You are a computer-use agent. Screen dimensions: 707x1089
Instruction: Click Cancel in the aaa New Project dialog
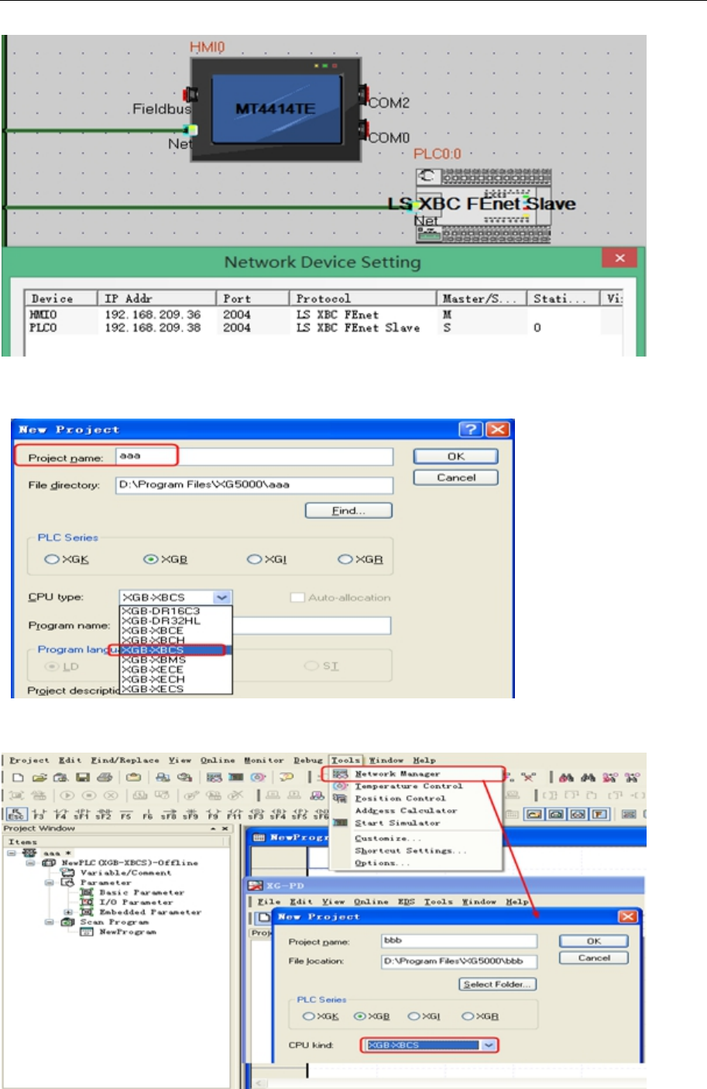(x=456, y=477)
